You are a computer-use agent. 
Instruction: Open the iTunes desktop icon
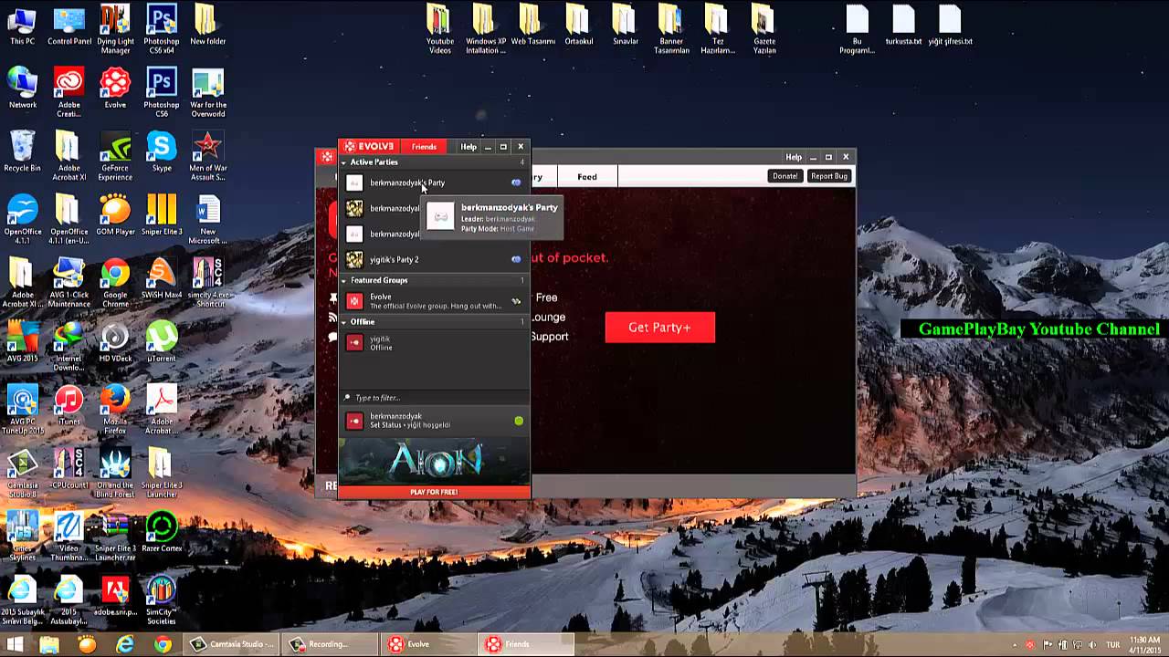click(68, 406)
